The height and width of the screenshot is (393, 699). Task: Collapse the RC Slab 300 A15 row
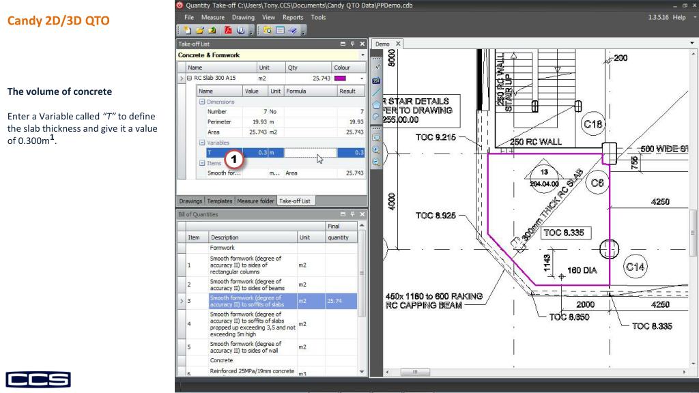click(x=190, y=78)
